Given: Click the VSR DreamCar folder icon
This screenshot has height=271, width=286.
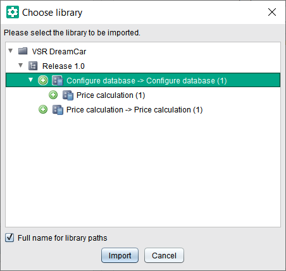Looking at the screenshot, I should tap(23, 51).
